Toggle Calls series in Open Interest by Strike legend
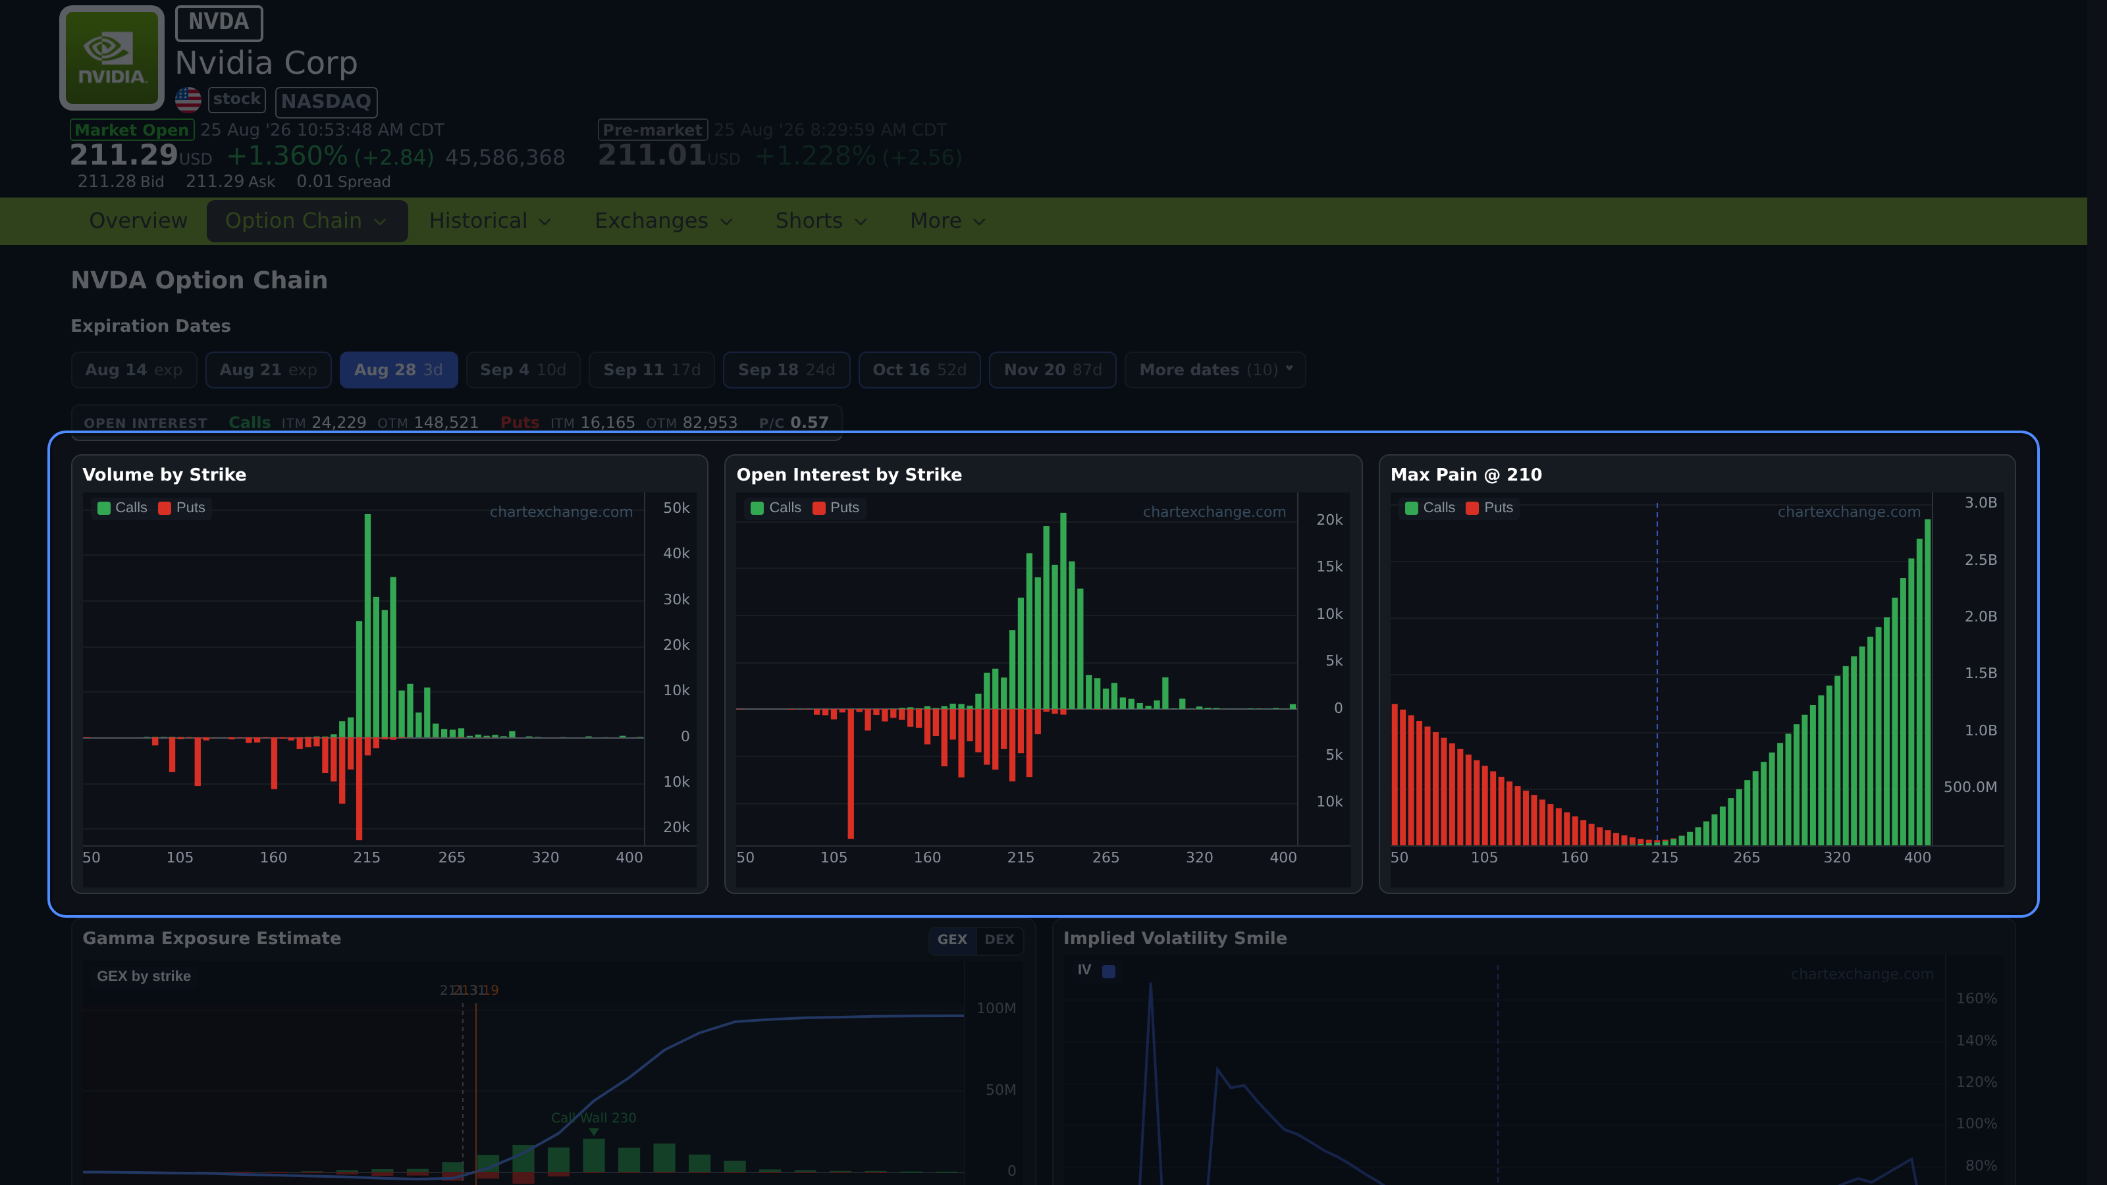Screen dimensions: 2107x1185 tap(776, 508)
